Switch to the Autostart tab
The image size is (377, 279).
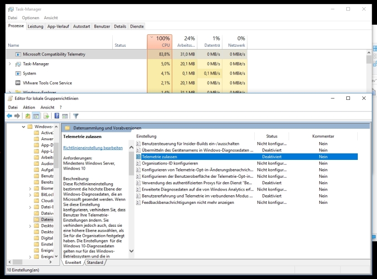(x=82, y=27)
